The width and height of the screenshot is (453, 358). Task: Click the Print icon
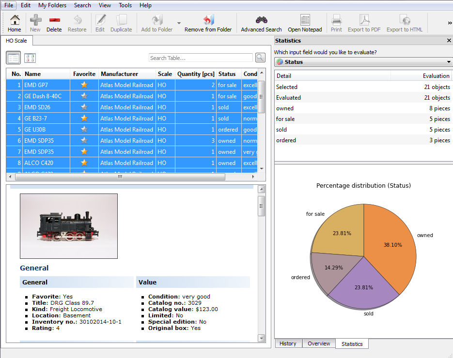[x=337, y=20]
